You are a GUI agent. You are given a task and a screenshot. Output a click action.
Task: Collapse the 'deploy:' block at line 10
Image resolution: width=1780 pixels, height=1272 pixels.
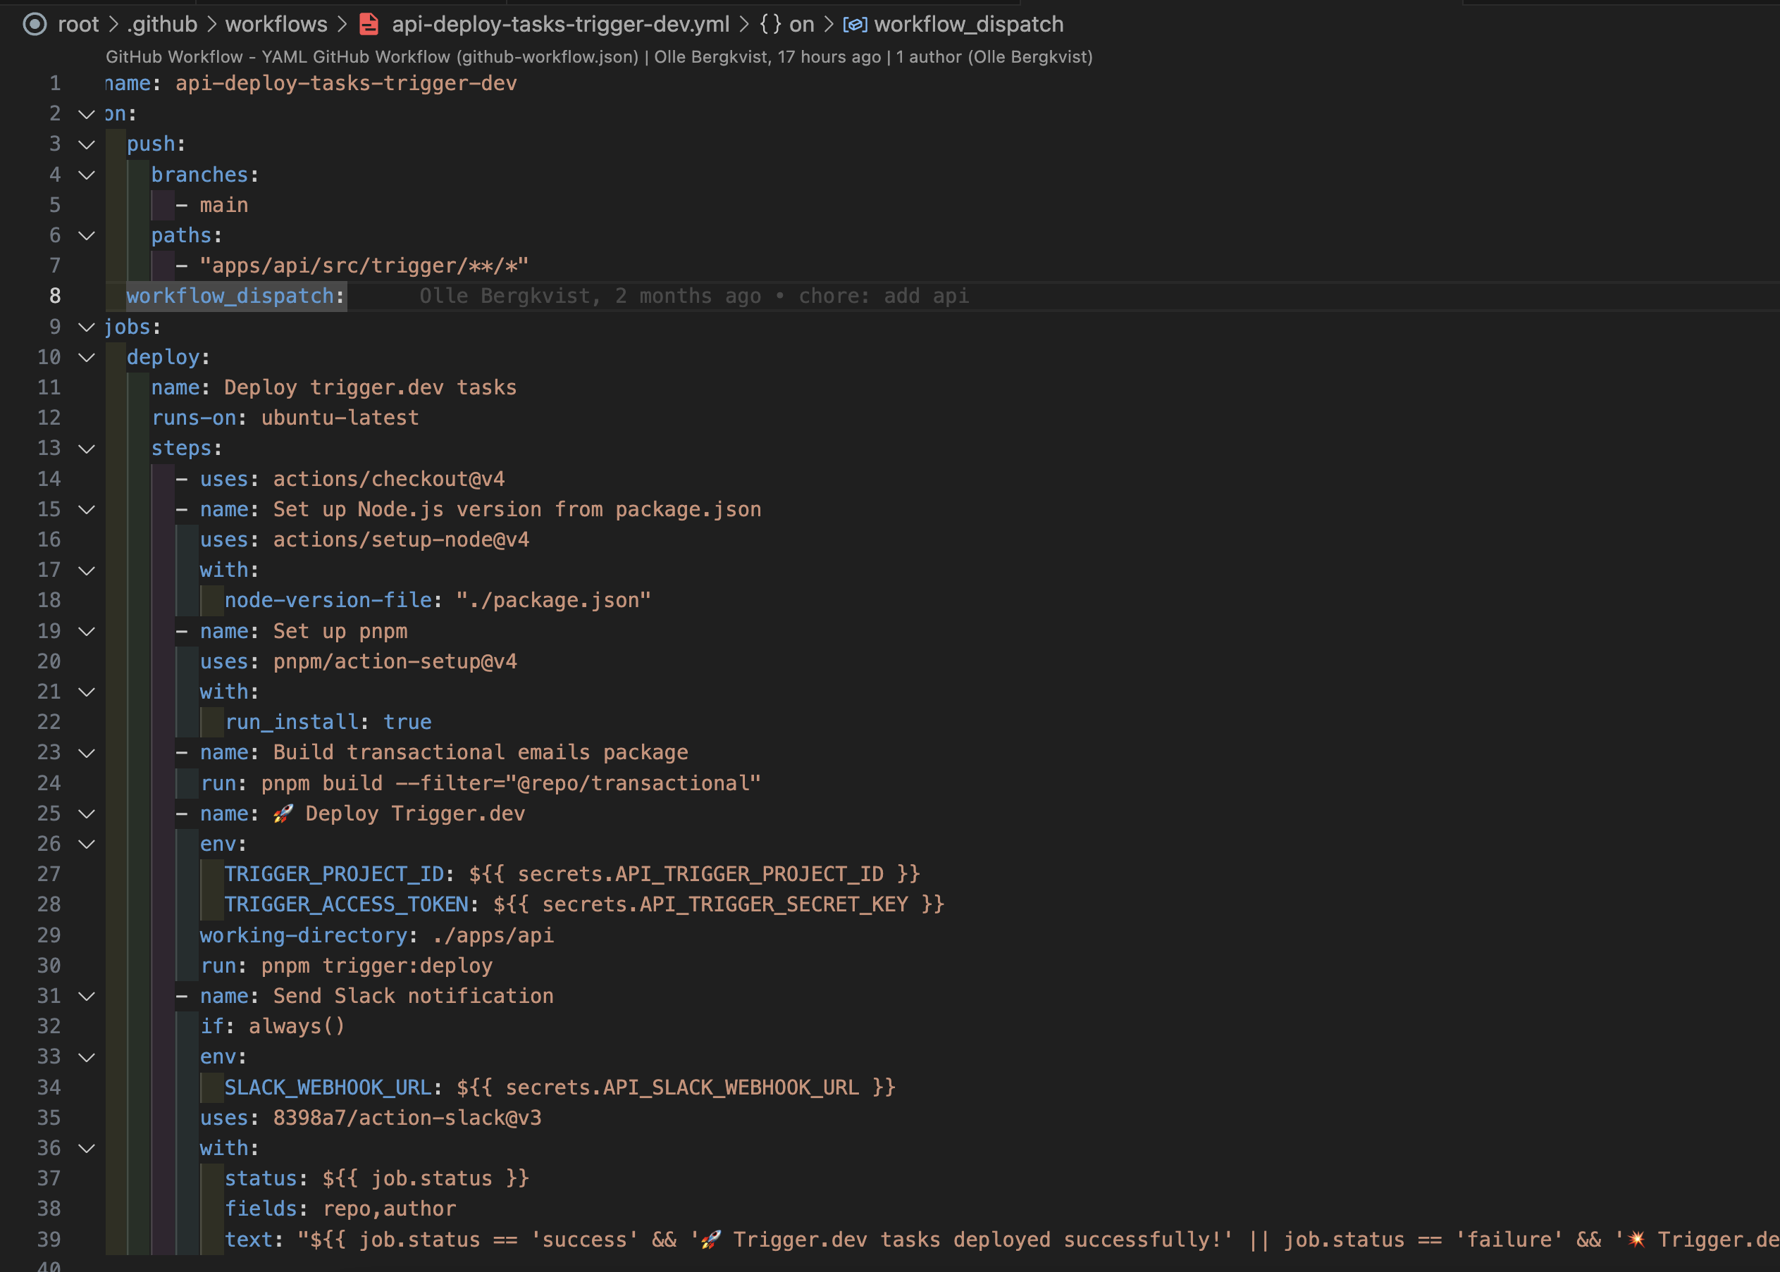(x=87, y=357)
